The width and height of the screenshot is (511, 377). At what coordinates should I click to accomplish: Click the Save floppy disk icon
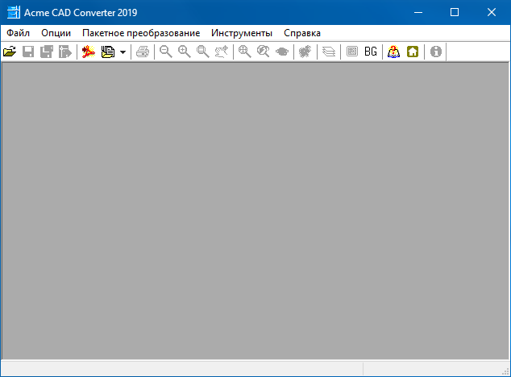[28, 52]
